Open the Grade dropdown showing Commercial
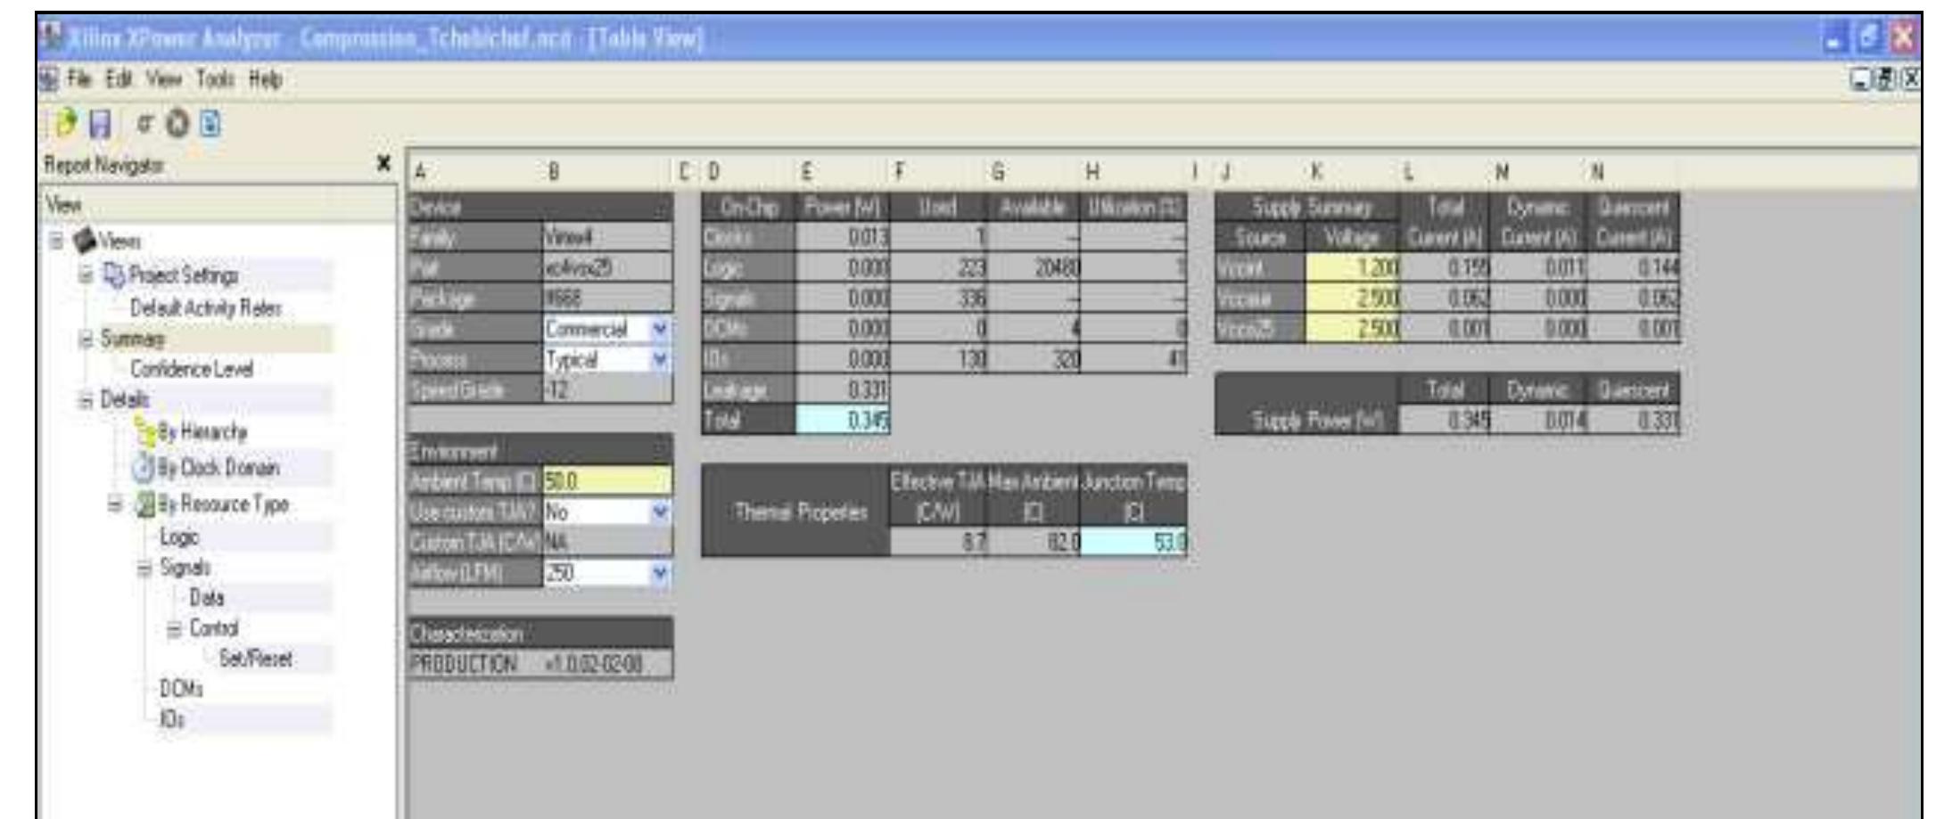This screenshot has width=1936, height=819. click(660, 329)
